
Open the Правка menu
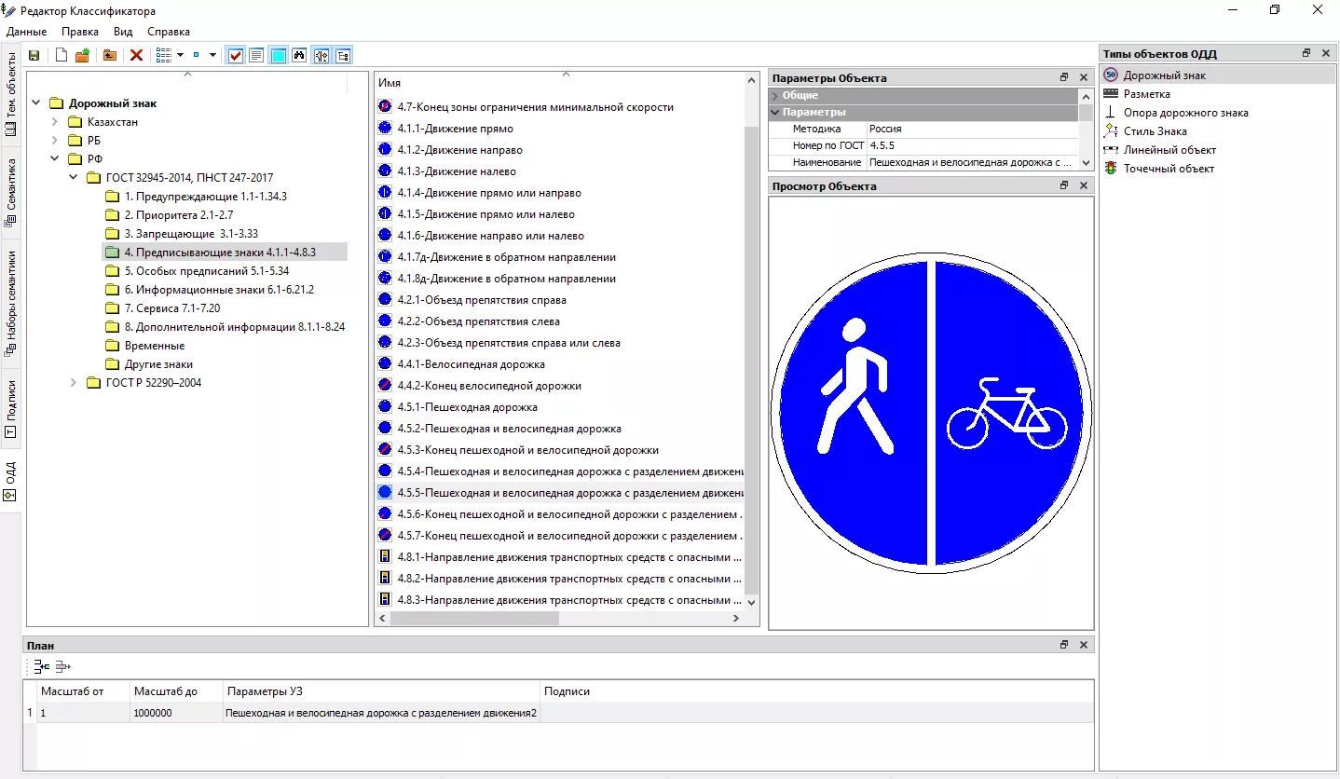[x=80, y=32]
